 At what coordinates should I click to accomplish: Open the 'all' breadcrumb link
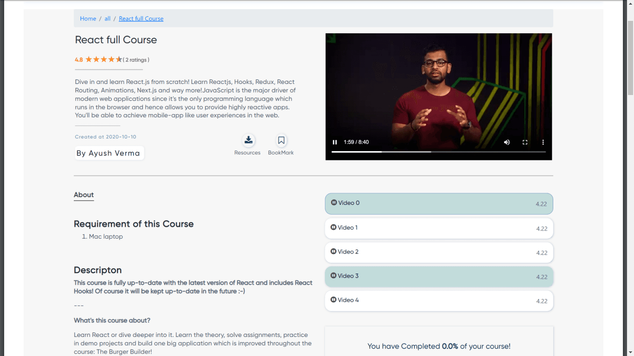[107, 19]
